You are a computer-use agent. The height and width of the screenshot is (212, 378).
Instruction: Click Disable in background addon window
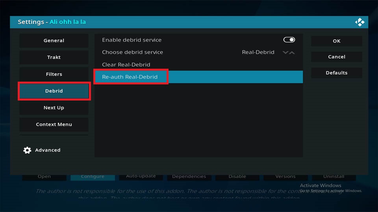[x=237, y=177]
